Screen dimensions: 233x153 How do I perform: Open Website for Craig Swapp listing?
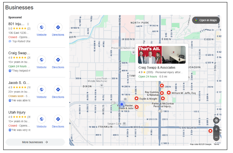click(x=42, y=62)
